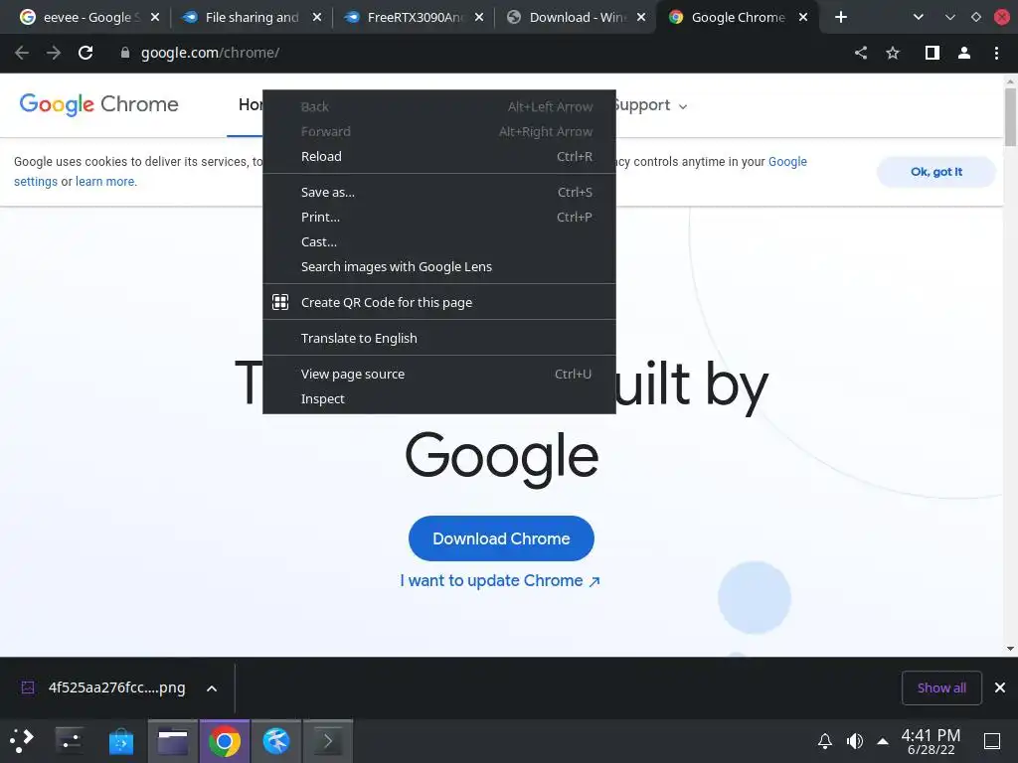This screenshot has height=763, width=1018.
Task: Open the file manager taskbar icon
Action: click(x=173, y=741)
